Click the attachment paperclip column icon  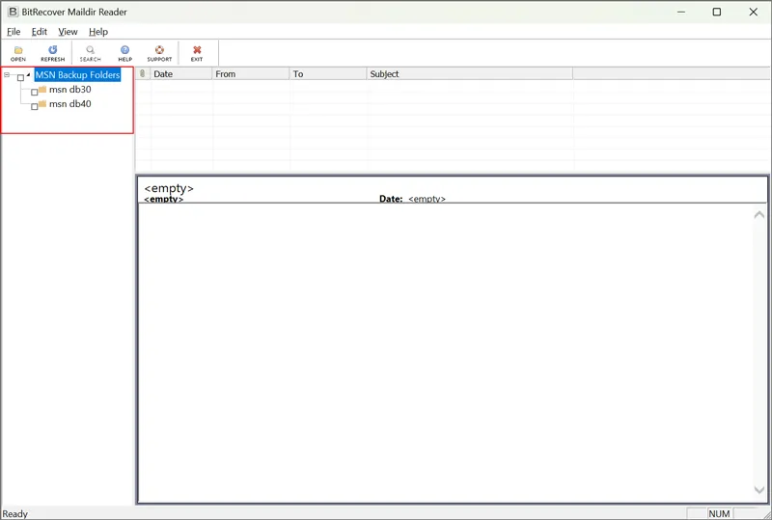coord(143,74)
